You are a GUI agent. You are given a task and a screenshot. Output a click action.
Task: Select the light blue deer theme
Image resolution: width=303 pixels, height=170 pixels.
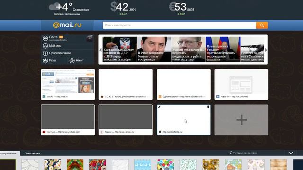point(143,165)
